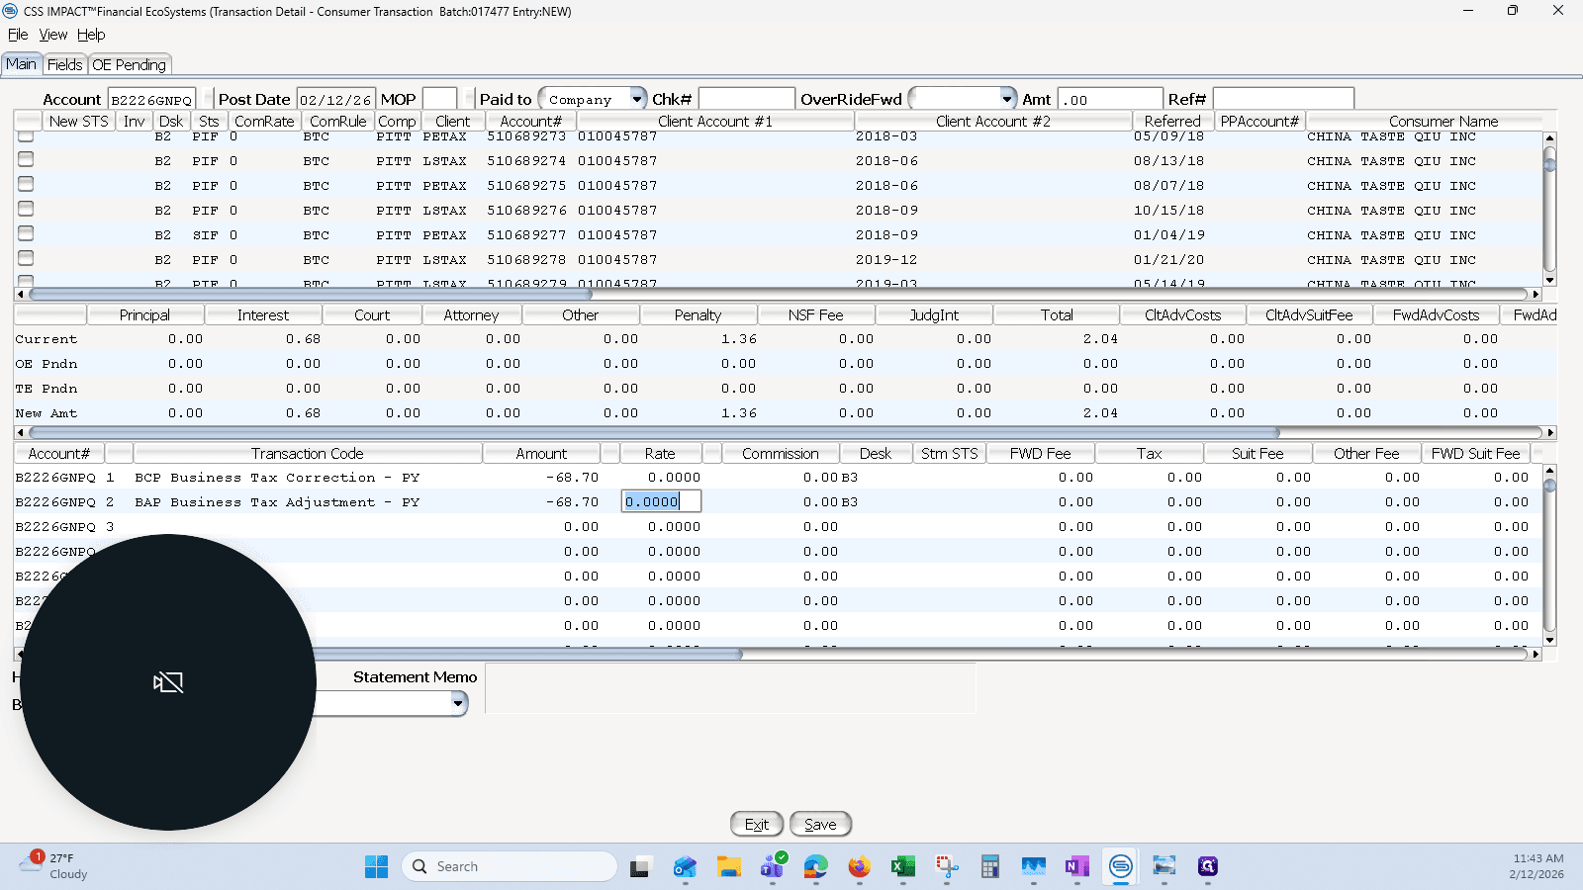Click the Ref# input field
The width and height of the screenshot is (1583, 890).
[x=1283, y=99]
